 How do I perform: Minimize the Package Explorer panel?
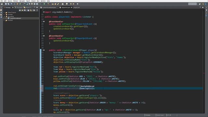coord(35,7)
